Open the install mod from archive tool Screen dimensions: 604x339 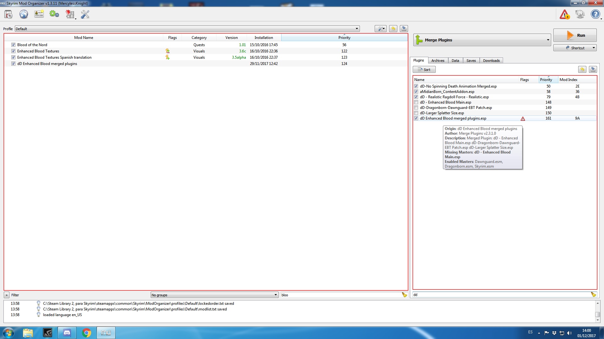pyautogui.click(x=8, y=14)
